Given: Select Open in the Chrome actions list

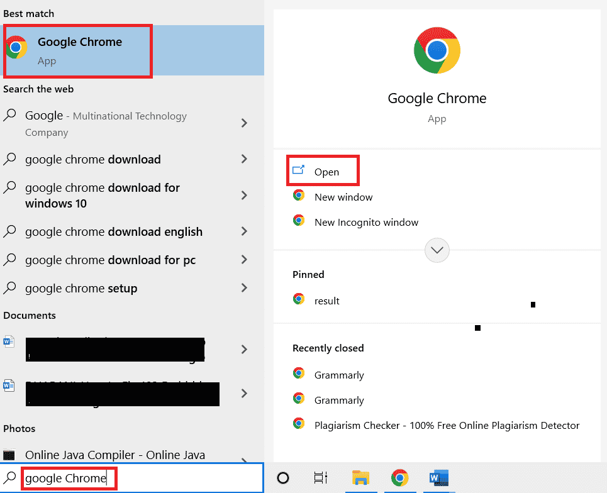Looking at the screenshot, I should point(326,172).
